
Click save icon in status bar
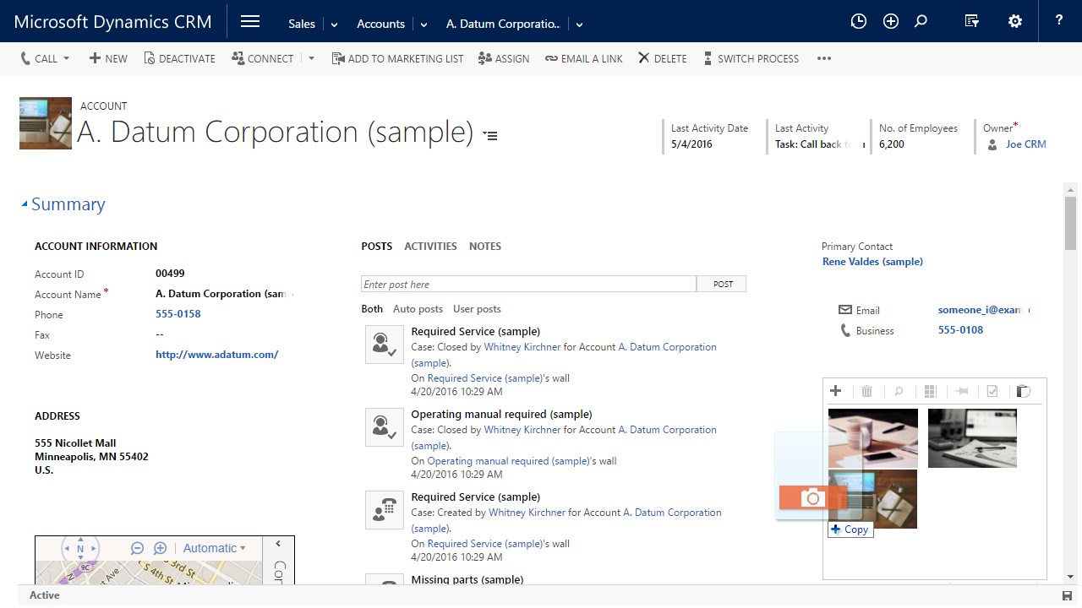tap(1068, 596)
